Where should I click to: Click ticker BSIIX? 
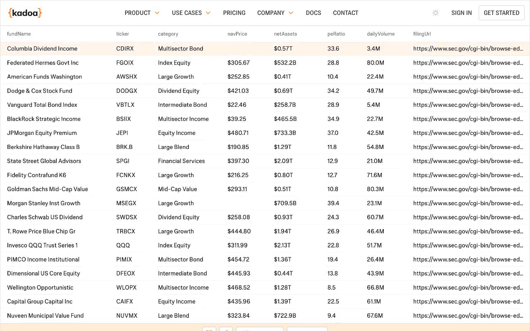tap(123, 119)
